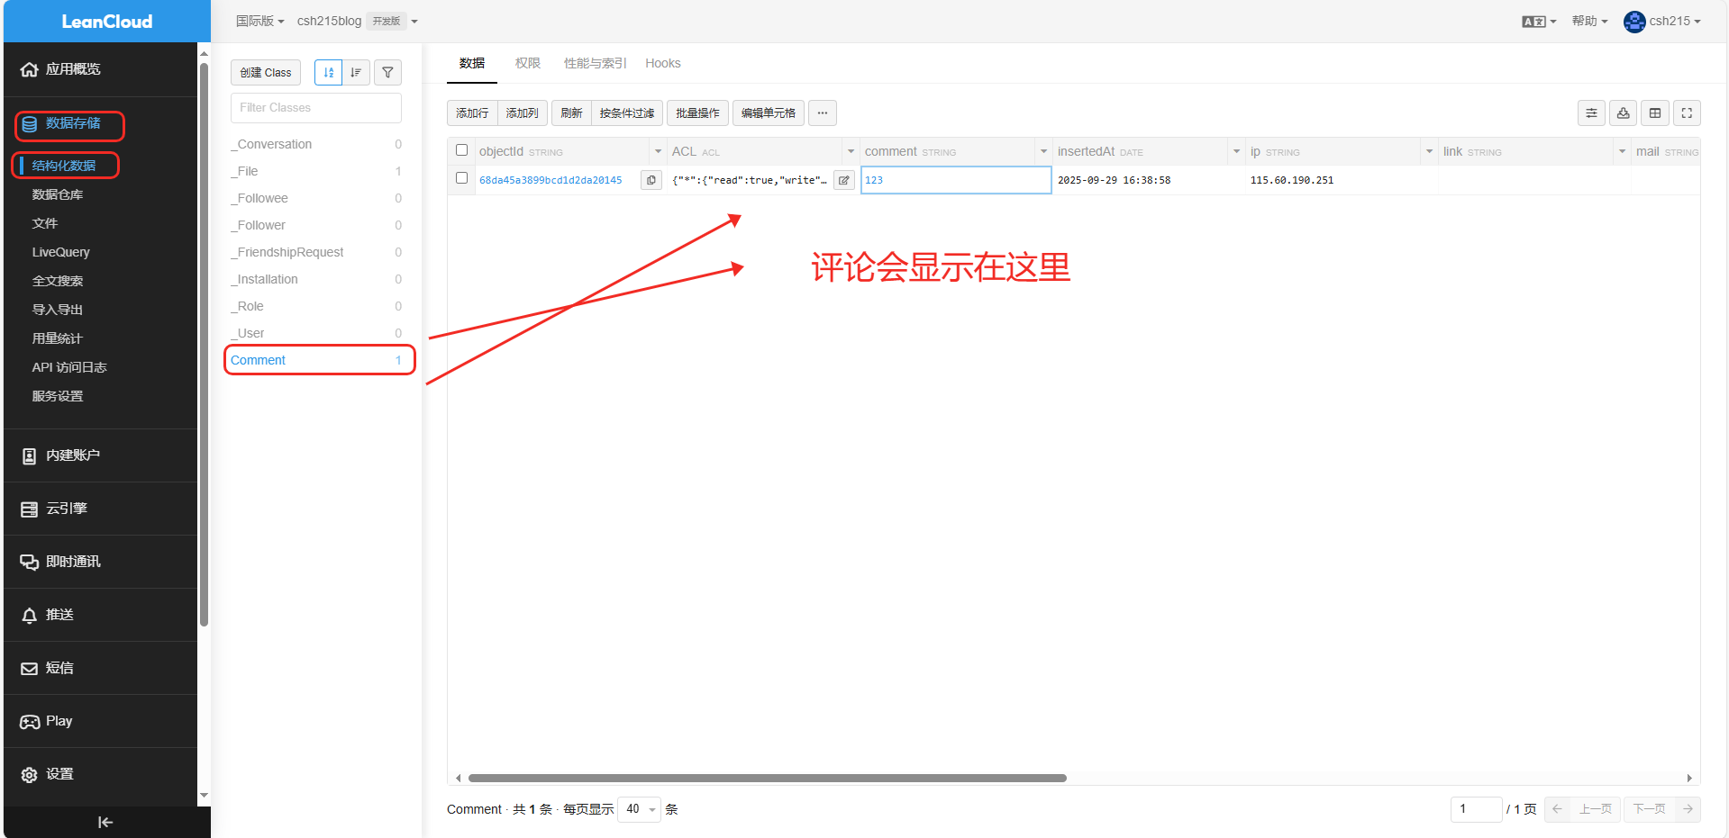Click the 创建 Class button
The width and height of the screenshot is (1729, 838).
266,73
